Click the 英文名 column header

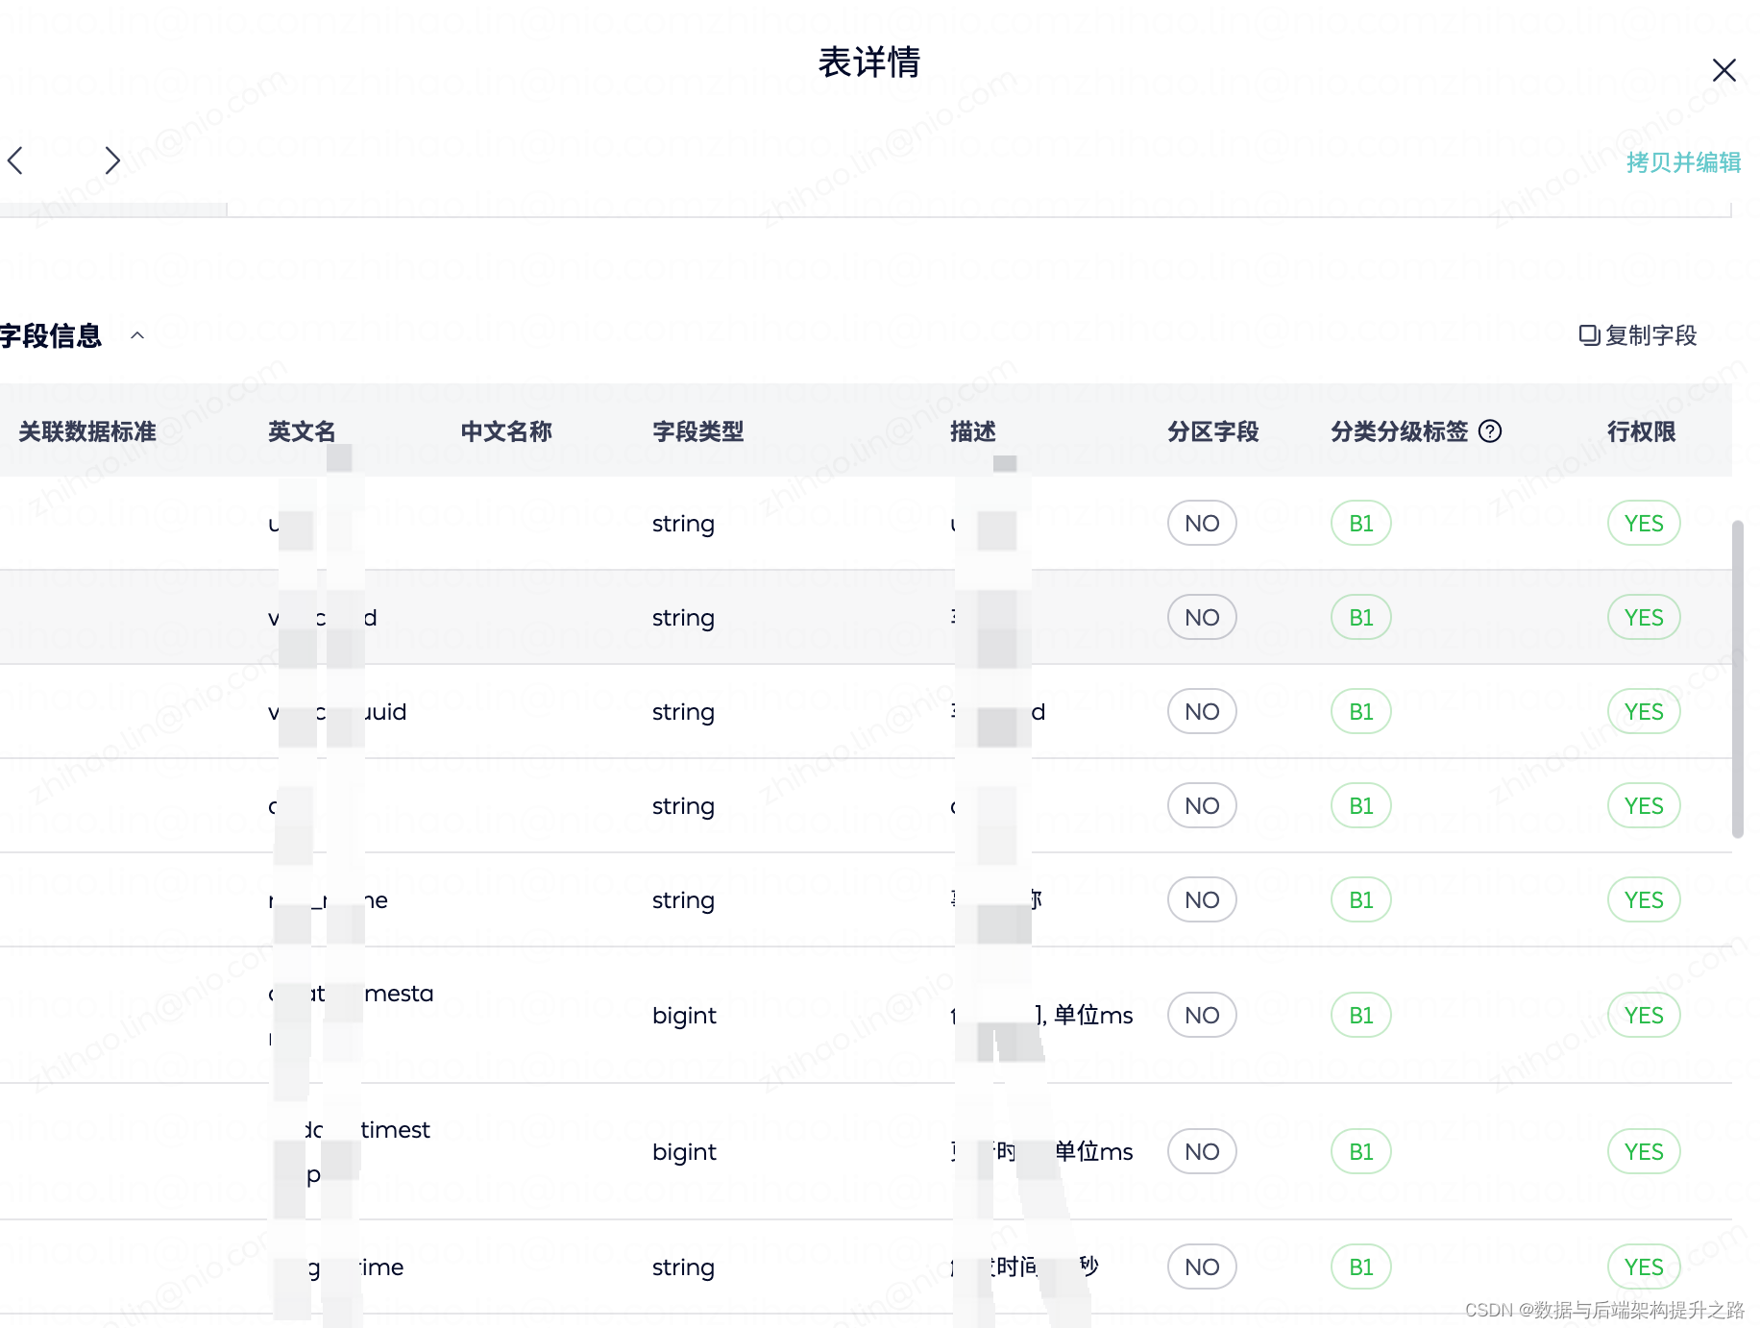pyautogui.click(x=302, y=431)
